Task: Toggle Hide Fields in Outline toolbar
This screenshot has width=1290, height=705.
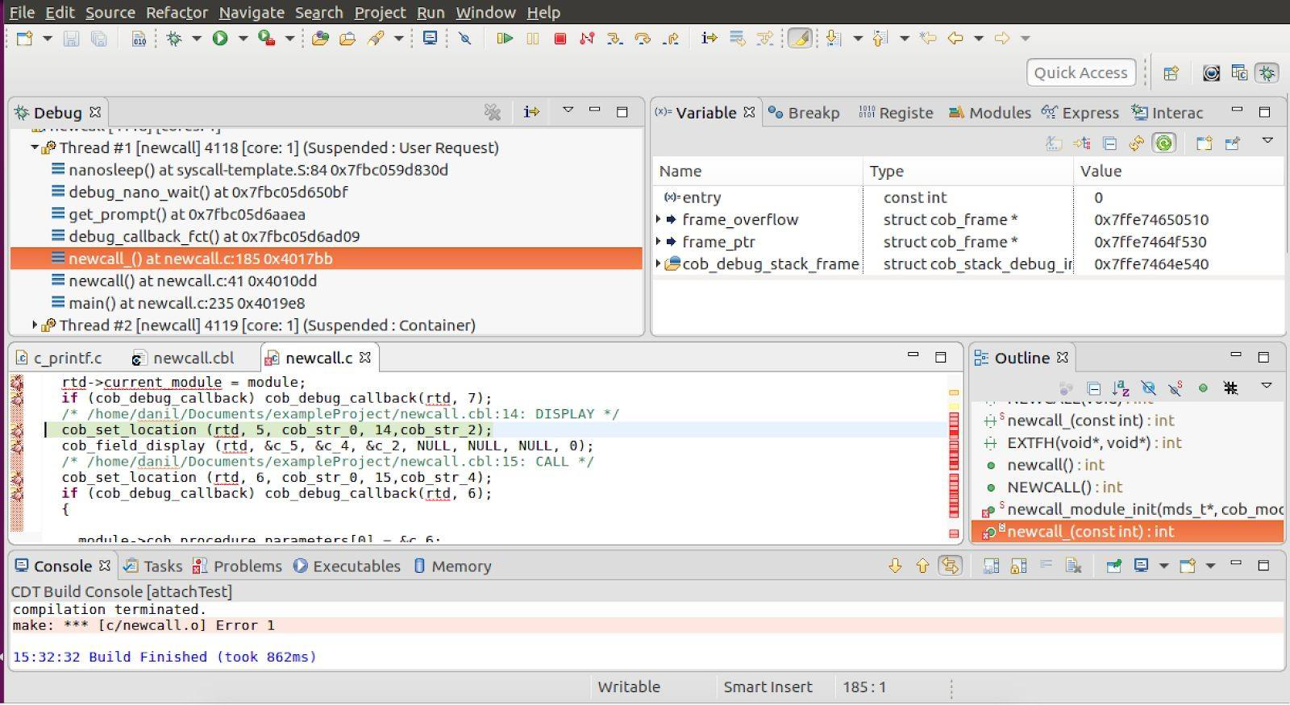Action: pos(1148,388)
